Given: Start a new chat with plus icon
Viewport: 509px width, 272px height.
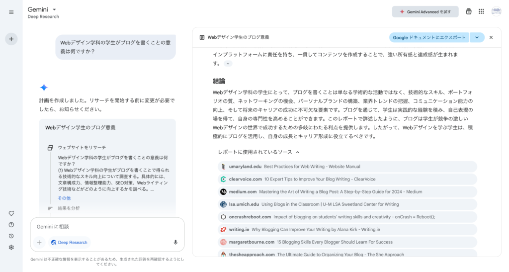Looking at the screenshot, I should (x=11, y=39).
